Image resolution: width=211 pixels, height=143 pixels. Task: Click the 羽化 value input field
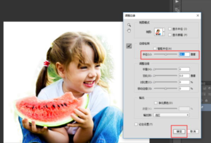(184, 76)
